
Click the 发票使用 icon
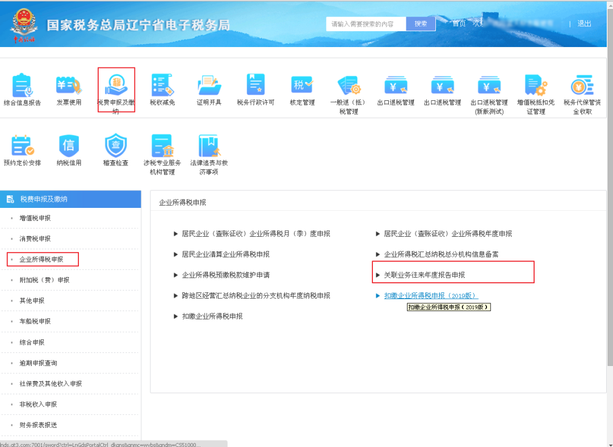[69, 86]
